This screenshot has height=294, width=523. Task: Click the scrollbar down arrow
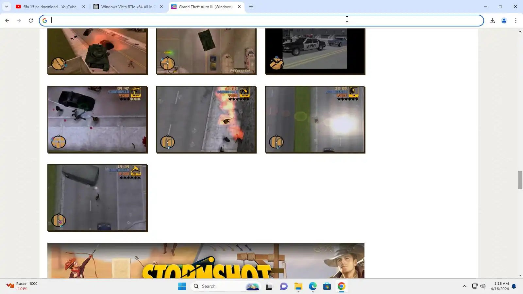(520, 275)
